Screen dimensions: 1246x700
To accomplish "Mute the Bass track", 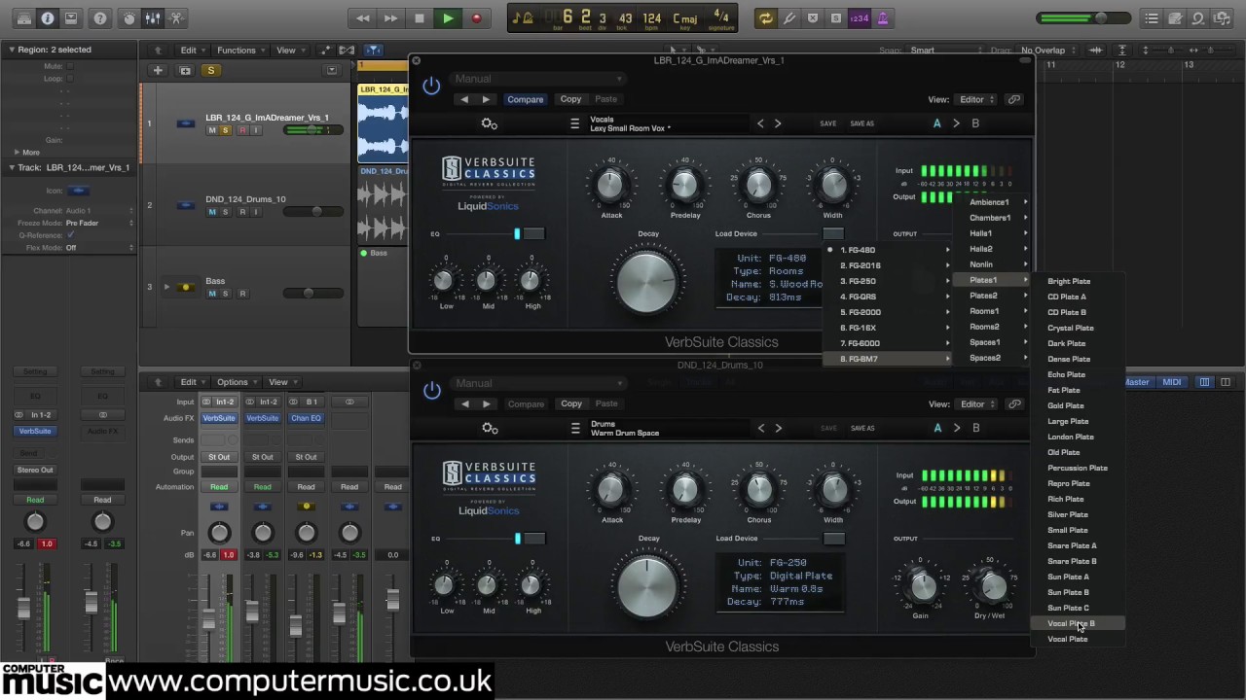I will pyautogui.click(x=212, y=294).
